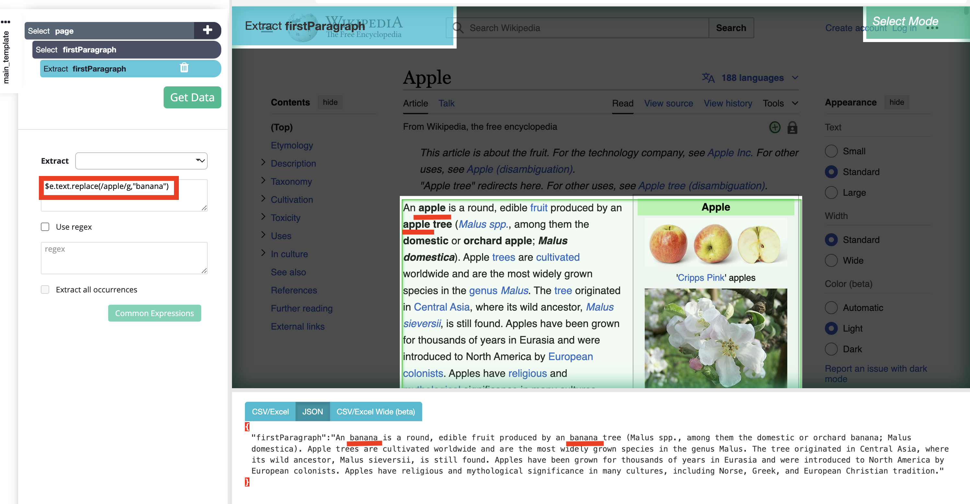Open the Article tab
Image resolution: width=970 pixels, height=504 pixels.
(415, 103)
